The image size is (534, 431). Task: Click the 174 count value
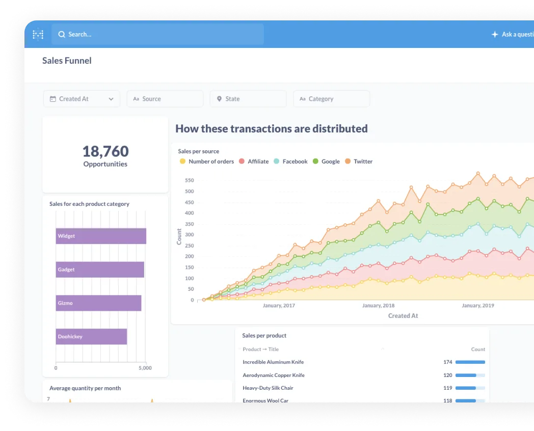click(x=448, y=362)
